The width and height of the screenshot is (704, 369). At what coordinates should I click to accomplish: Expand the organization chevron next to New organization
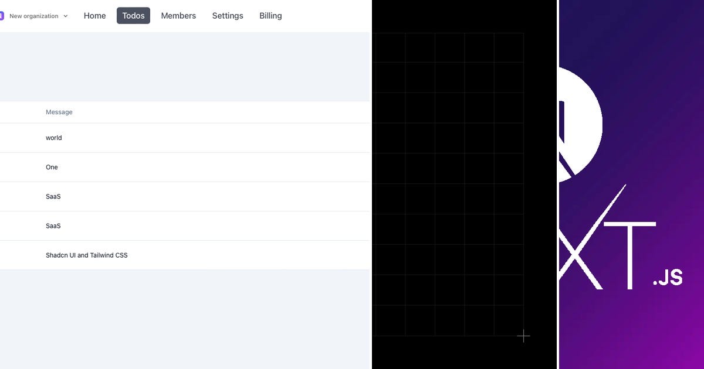tap(65, 16)
